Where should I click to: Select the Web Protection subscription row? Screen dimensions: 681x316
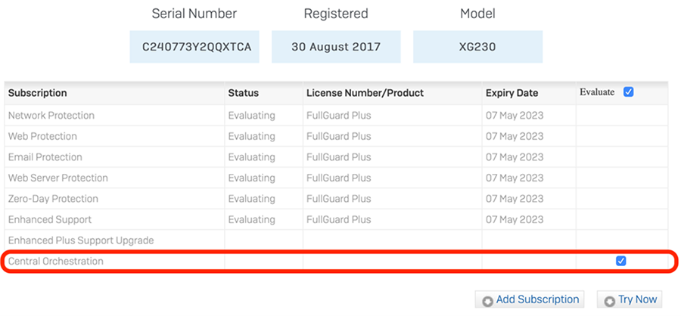coord(42,136)
